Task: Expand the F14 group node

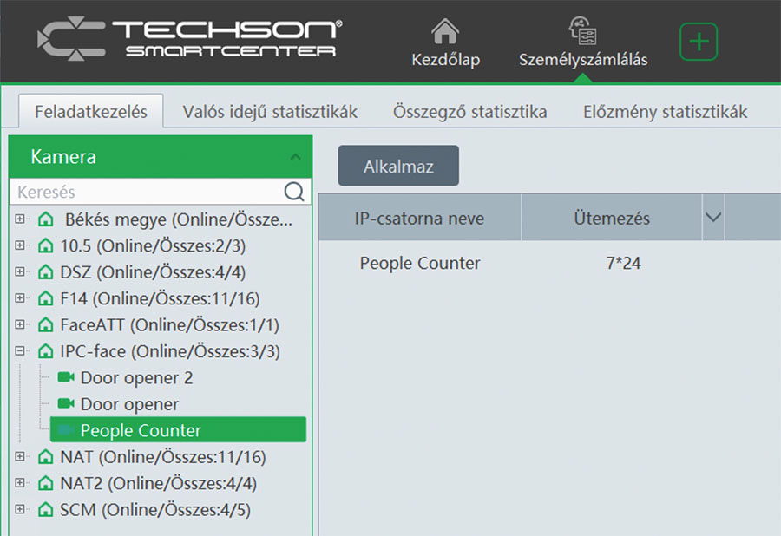Action: click(x=20, y=297)
